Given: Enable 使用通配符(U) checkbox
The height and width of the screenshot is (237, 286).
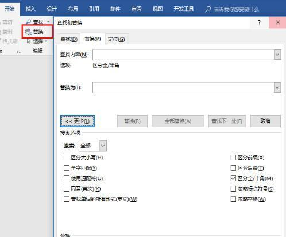Looking at the screenshot, I should coord(67,178).
